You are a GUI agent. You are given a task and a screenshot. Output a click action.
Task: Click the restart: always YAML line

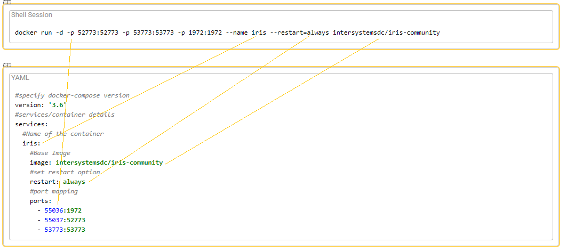tap(57, 182)
